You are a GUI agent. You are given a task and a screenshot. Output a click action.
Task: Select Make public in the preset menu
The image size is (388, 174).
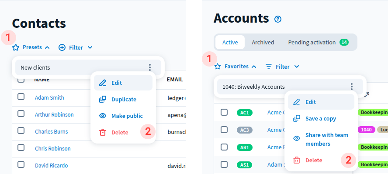tap(126, 116)
